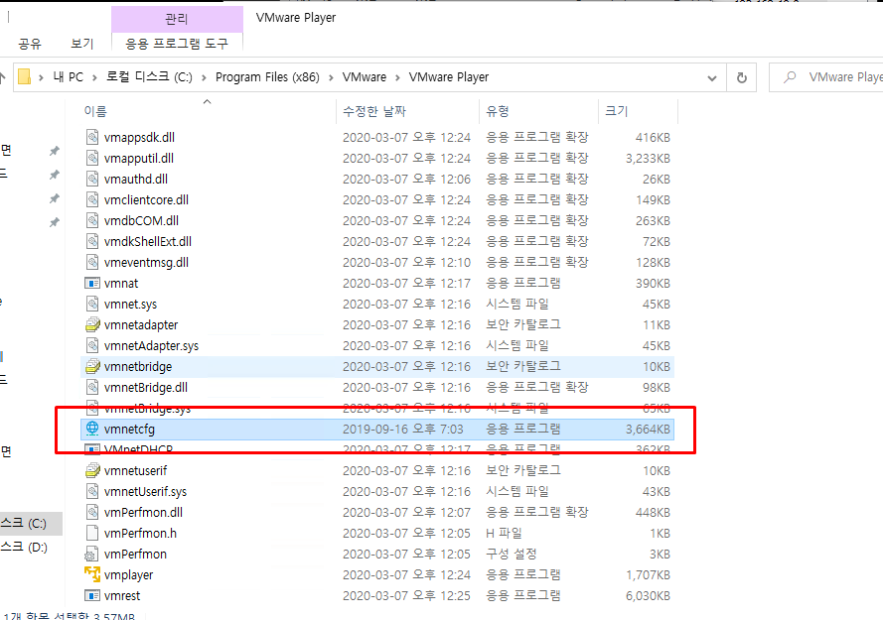The width and height of the screenshot is (883, 620).
Task: Click the vmapputil.dll file icon
Action: point(92,158)
